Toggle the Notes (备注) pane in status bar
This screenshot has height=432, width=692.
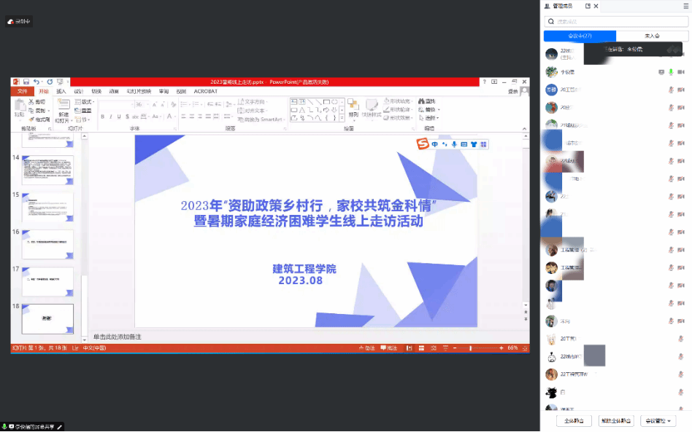pyautogui.click(x=367, y=348)
